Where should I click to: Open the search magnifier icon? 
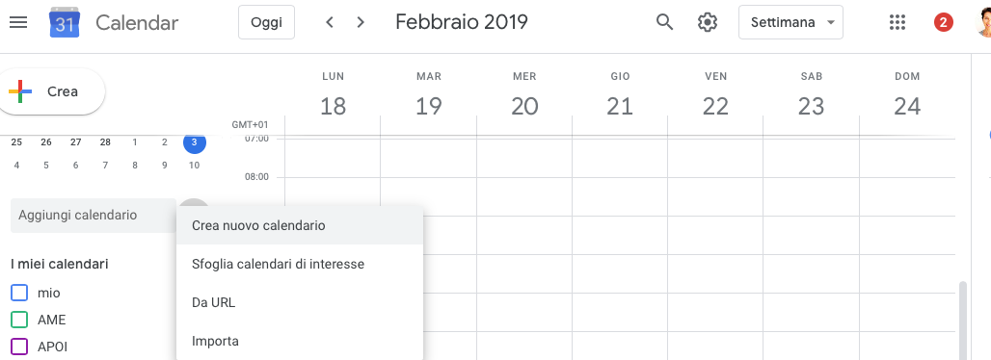pos(665,23)
